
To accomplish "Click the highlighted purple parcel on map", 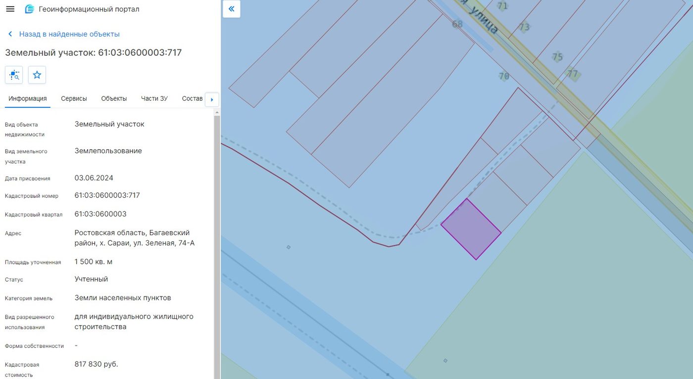I will 471,229.
